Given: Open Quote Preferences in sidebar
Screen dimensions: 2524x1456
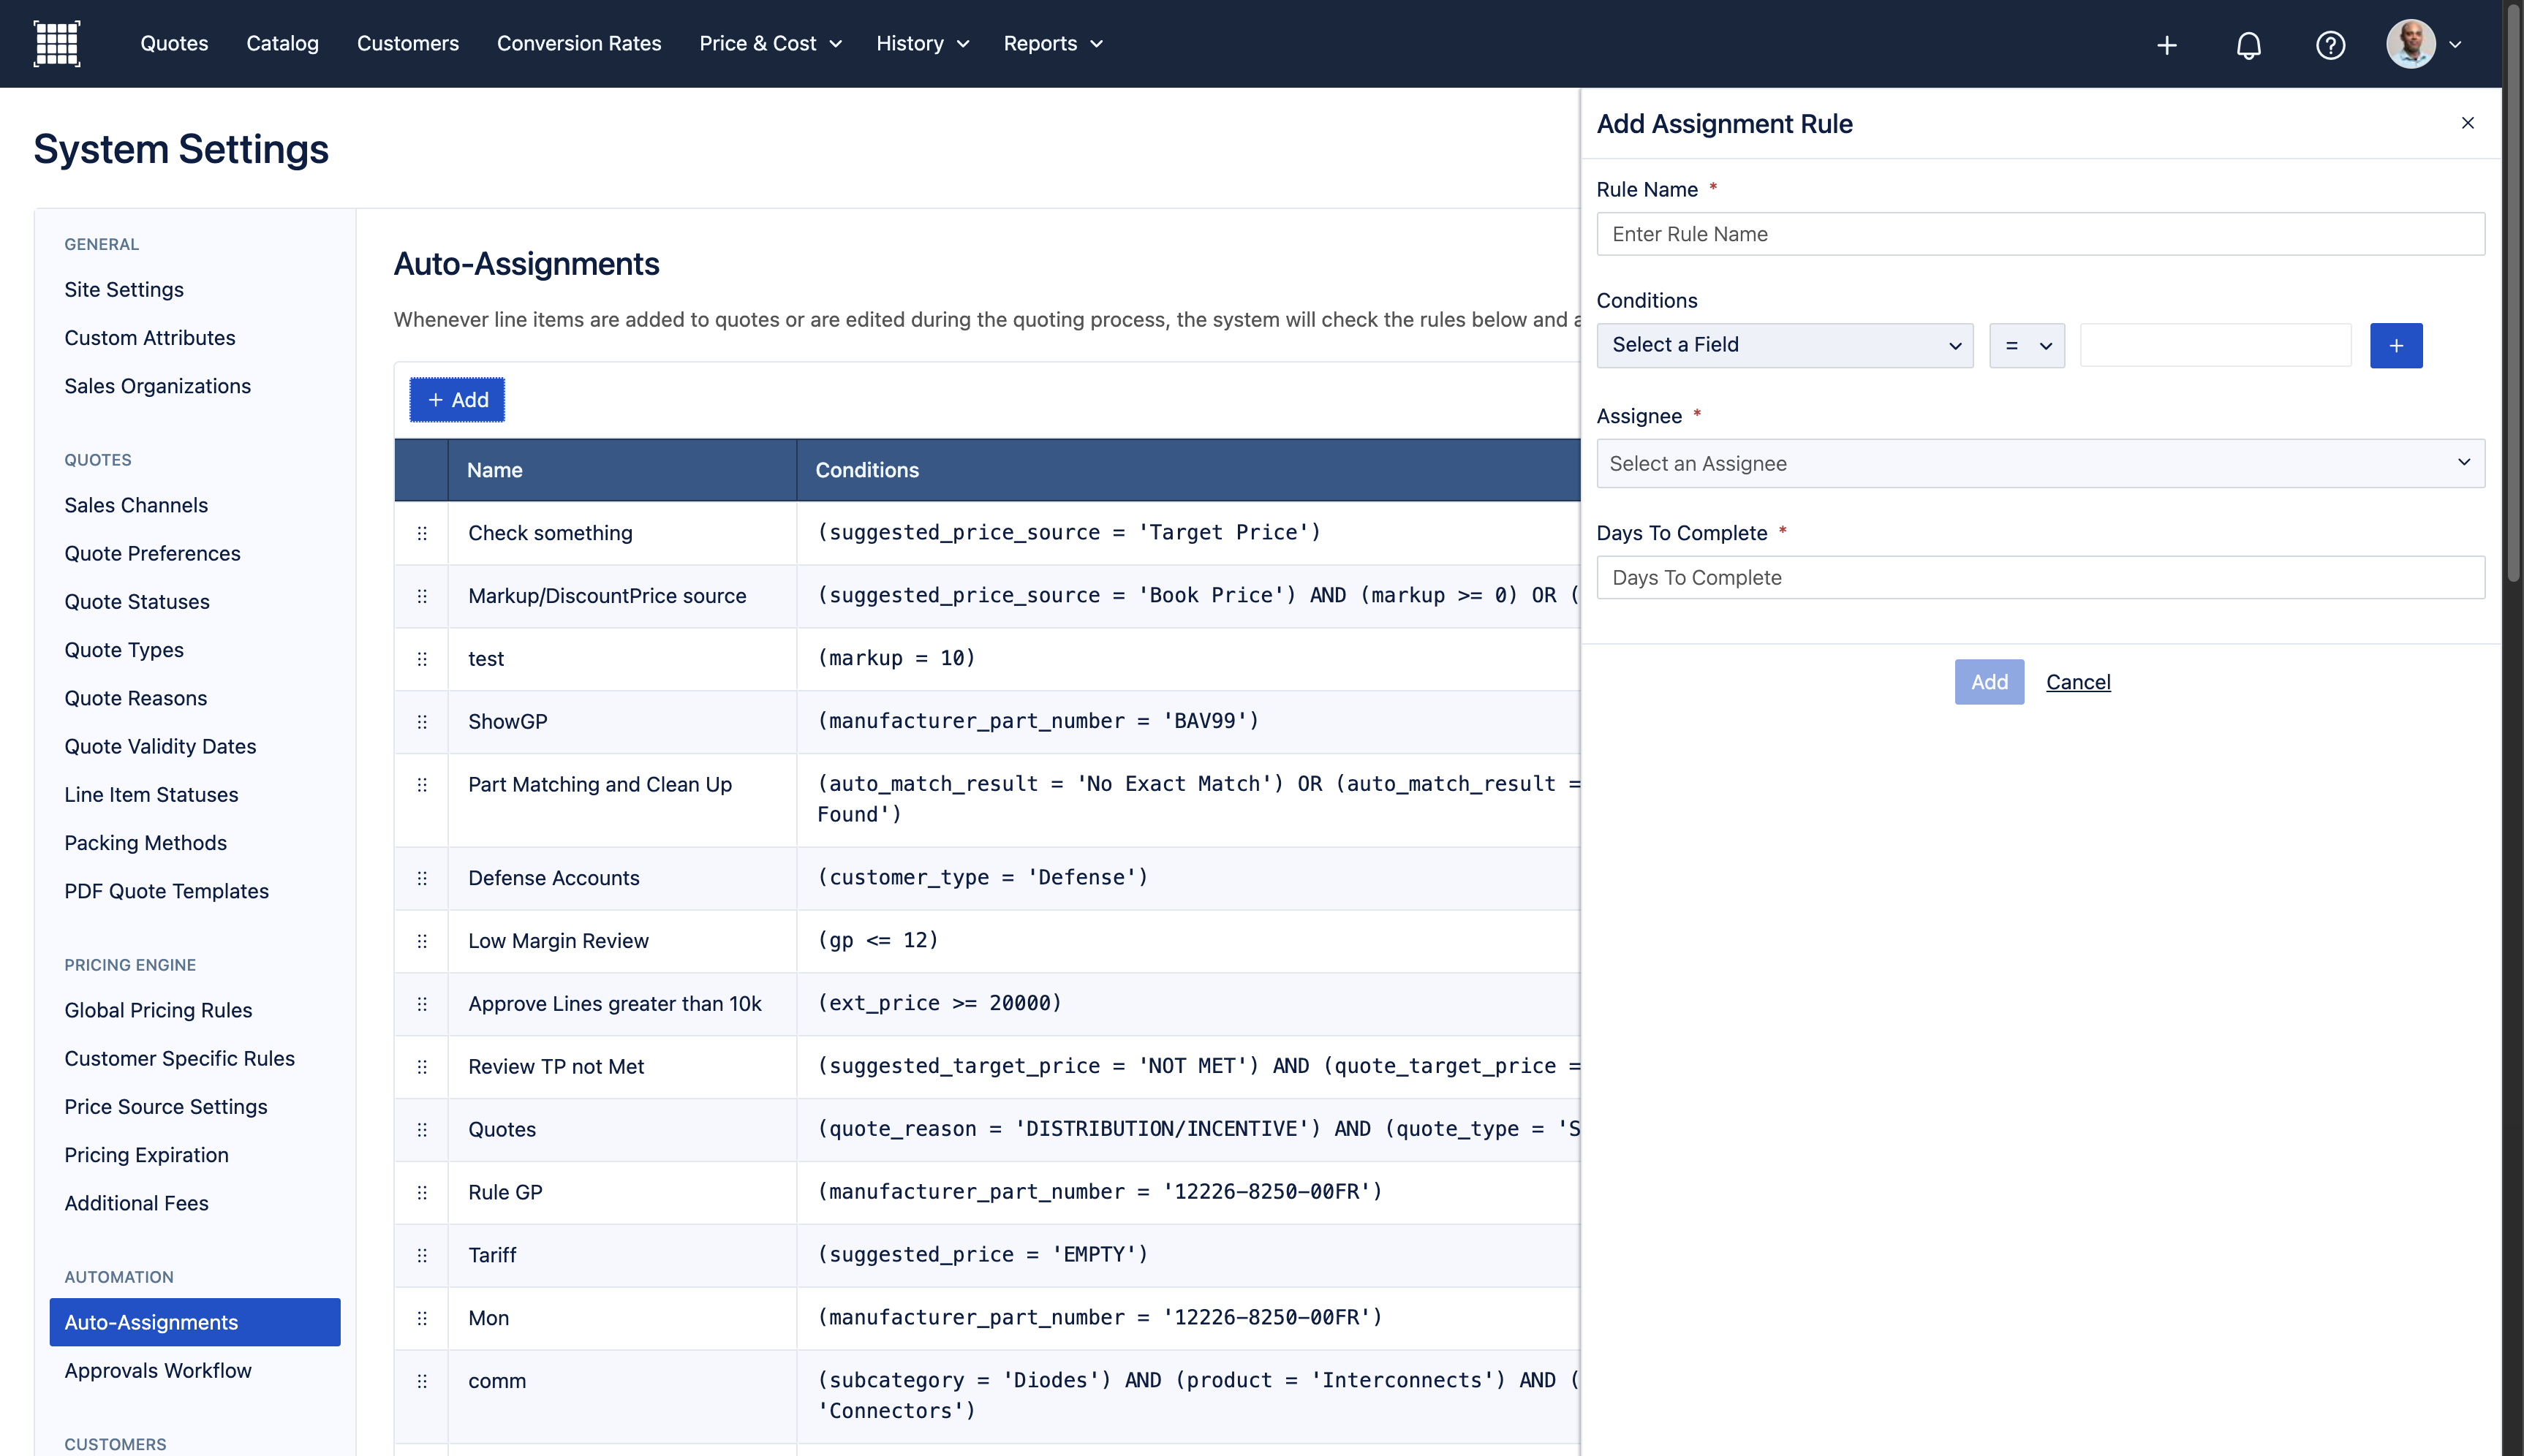Looking at the screenshot, I should [153, 553].
